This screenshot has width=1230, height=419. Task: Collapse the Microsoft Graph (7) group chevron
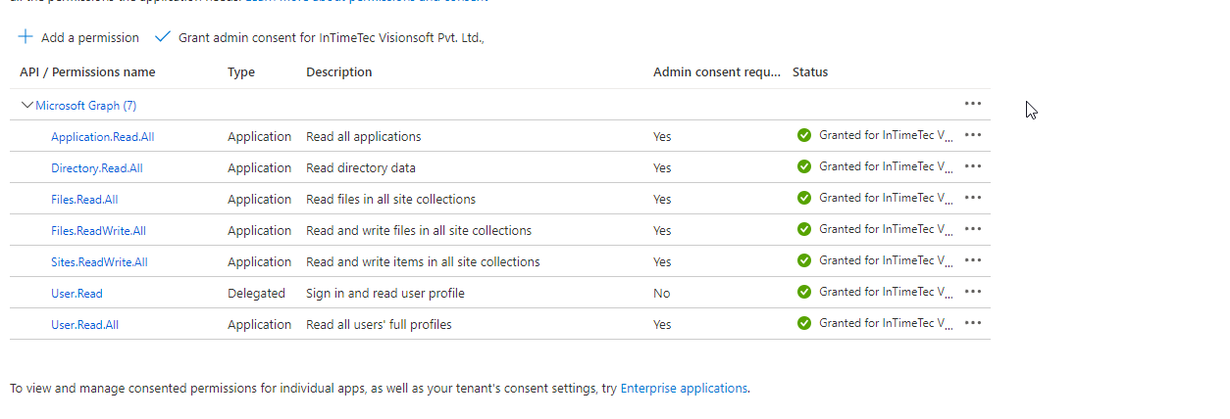[26, 105]
